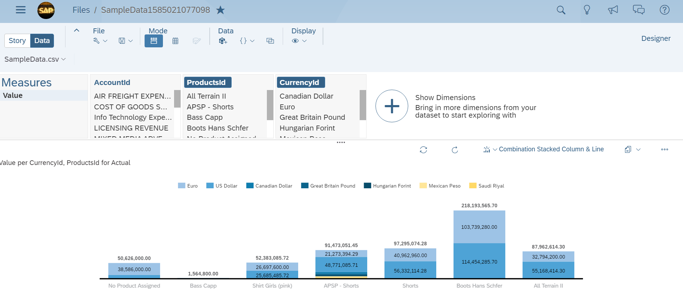Screen dimensions: 683x293
Task: Select the Data view toggle
Action: point(42,41)
